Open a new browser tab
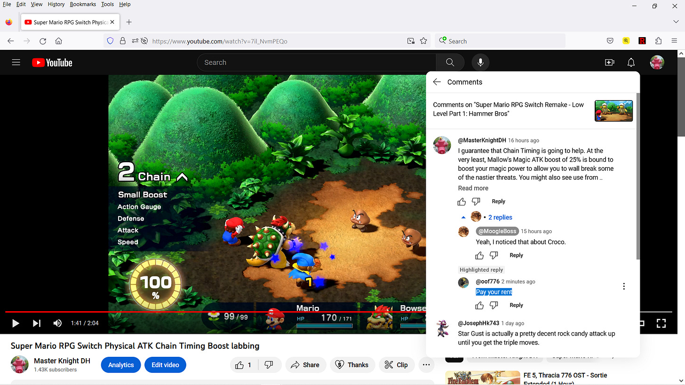The height and width of the screenshot is (385, 685). (x=129, y=22)
